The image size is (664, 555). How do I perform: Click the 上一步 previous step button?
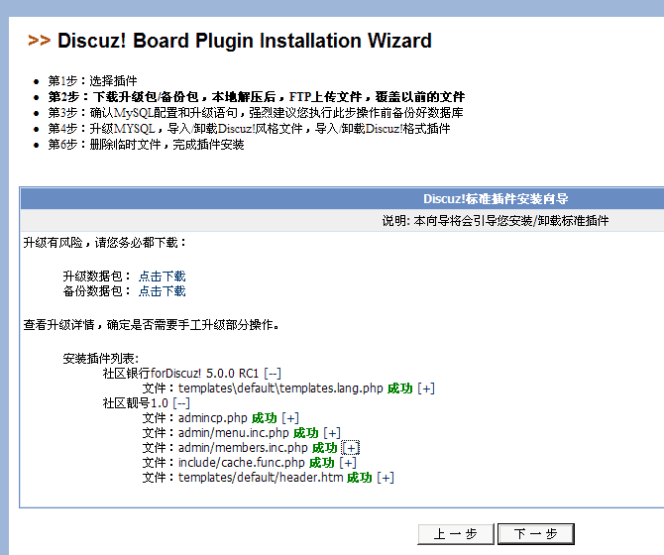point(456,534)
